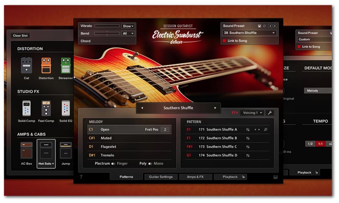
Task: Toggle Link to Song in right background window
Action: [299, 47]
